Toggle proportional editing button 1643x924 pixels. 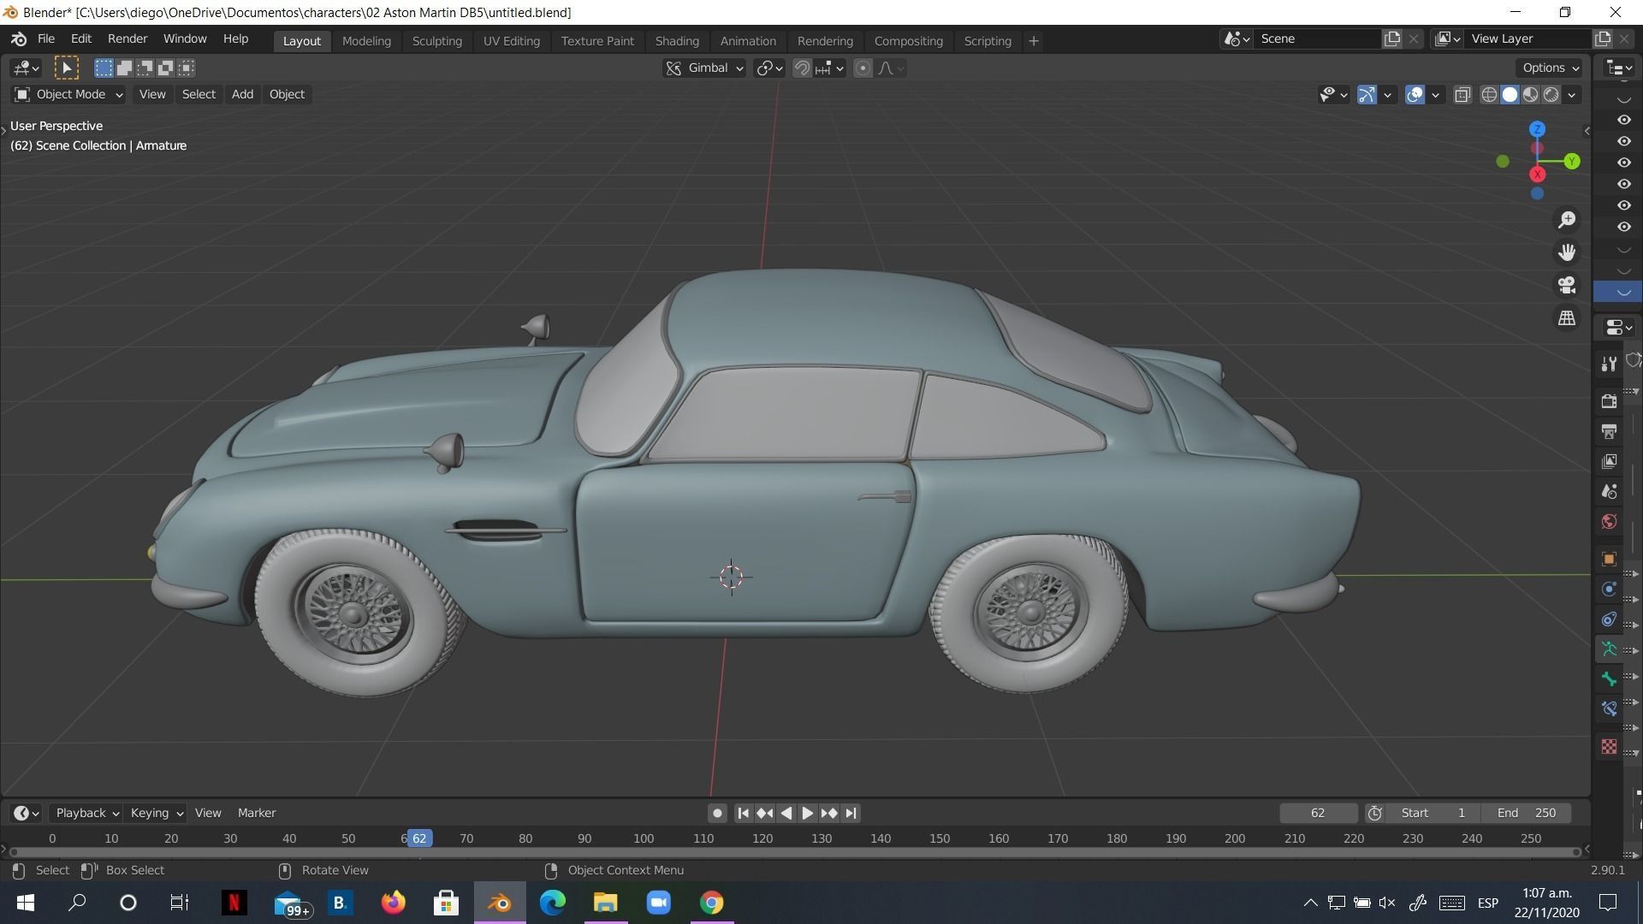[x=863, y=68]
